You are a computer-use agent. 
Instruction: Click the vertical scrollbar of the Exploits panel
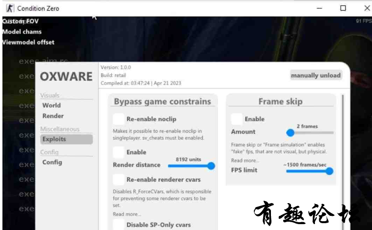click(x=343, y=162)
